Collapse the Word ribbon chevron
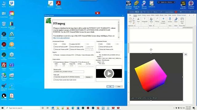The height and width of the screenshot is (110, 197). pos(195,26)
